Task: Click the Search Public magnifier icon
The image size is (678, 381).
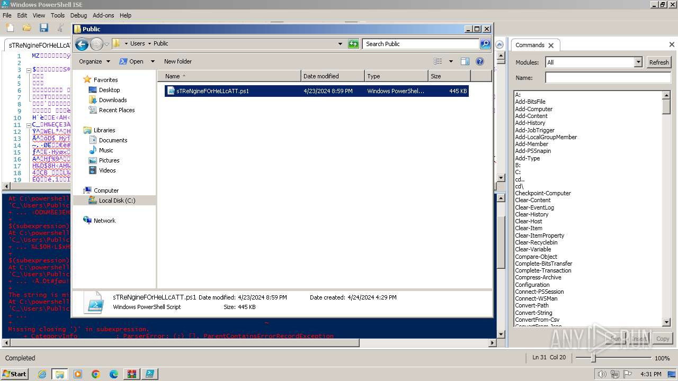Action: coord(485,44)
